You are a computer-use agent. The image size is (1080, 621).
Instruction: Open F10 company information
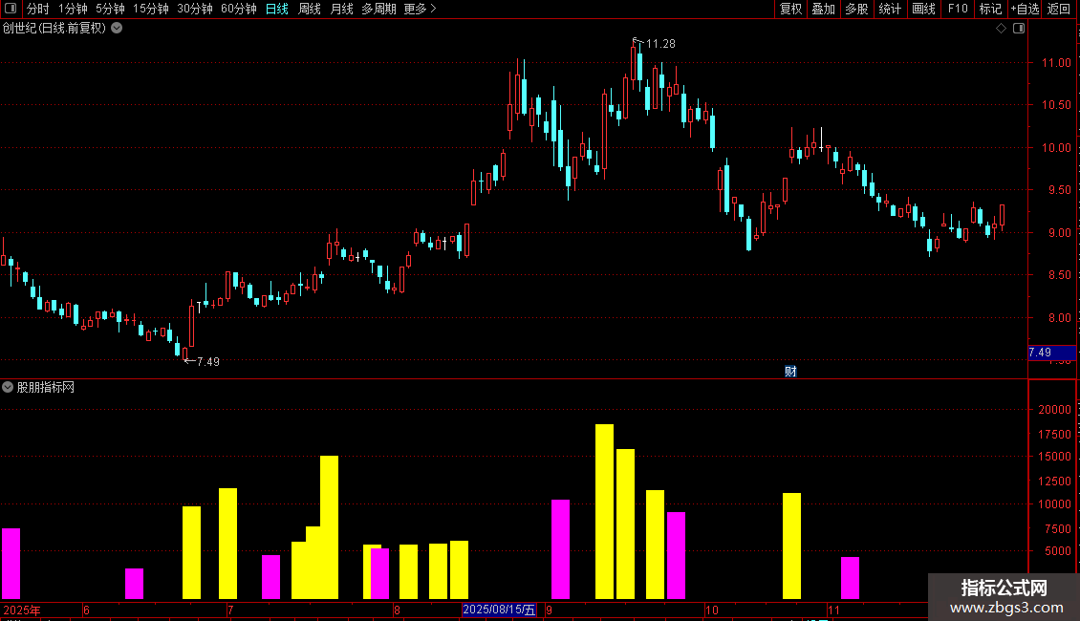pyautogui.click(x=958, y=9)
